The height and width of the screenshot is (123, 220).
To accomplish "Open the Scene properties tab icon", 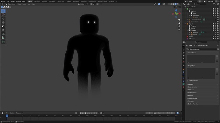I will click(184, 59).
